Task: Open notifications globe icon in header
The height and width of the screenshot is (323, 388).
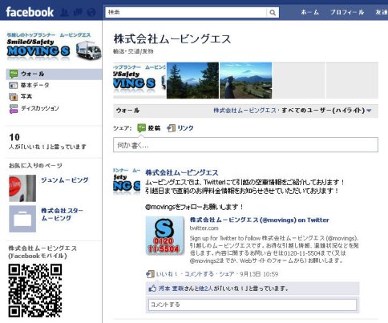Action: click(x=91, y=12)
